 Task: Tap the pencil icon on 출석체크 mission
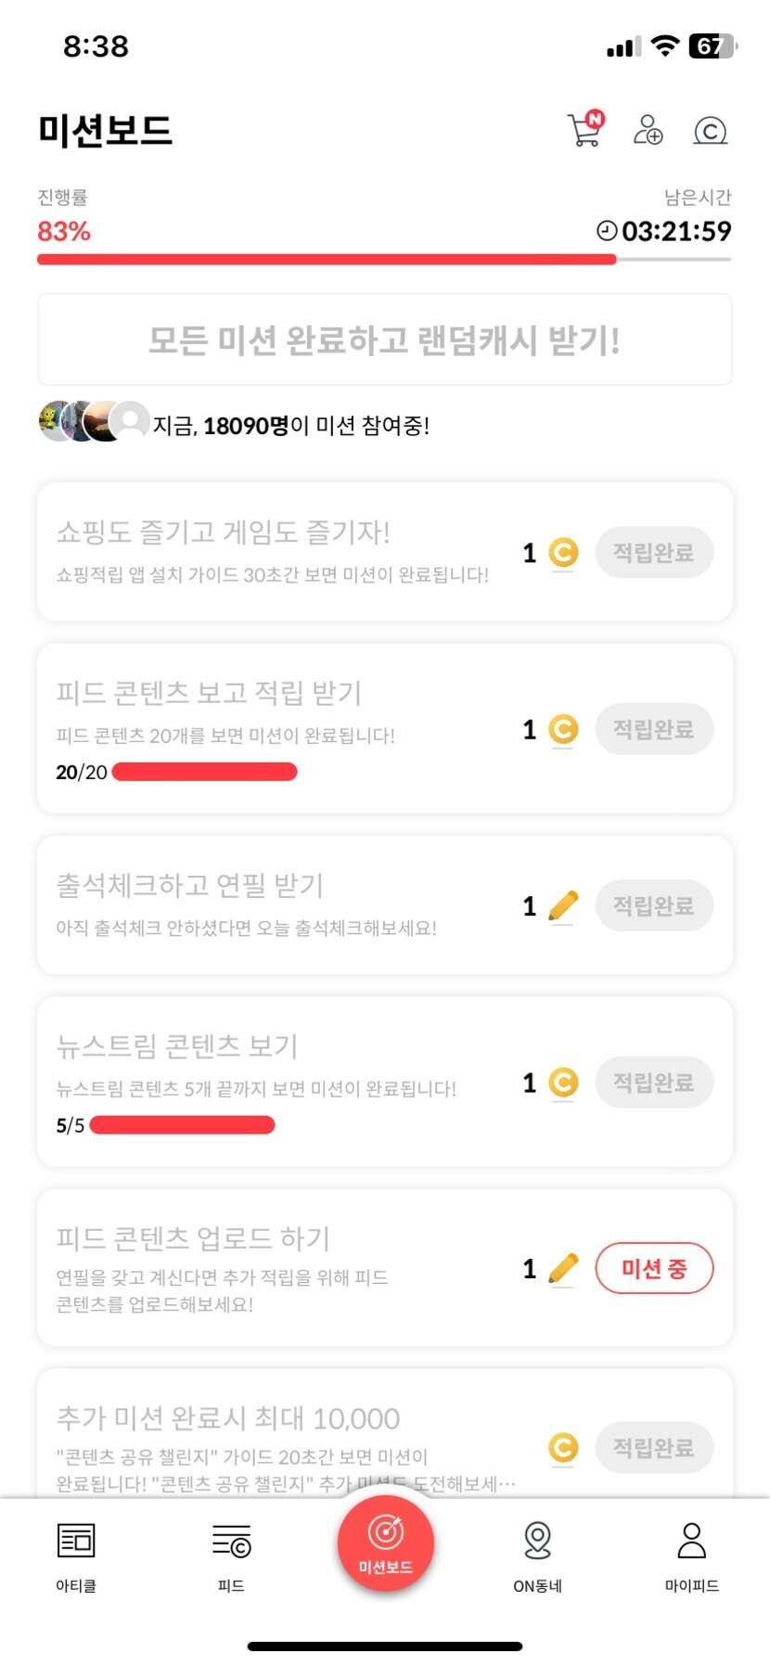pyautogui.click(x=563, y=905)
